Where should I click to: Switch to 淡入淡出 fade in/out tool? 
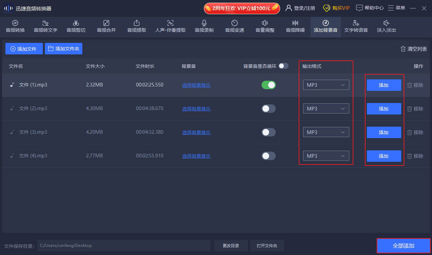(x=386, y=27)
